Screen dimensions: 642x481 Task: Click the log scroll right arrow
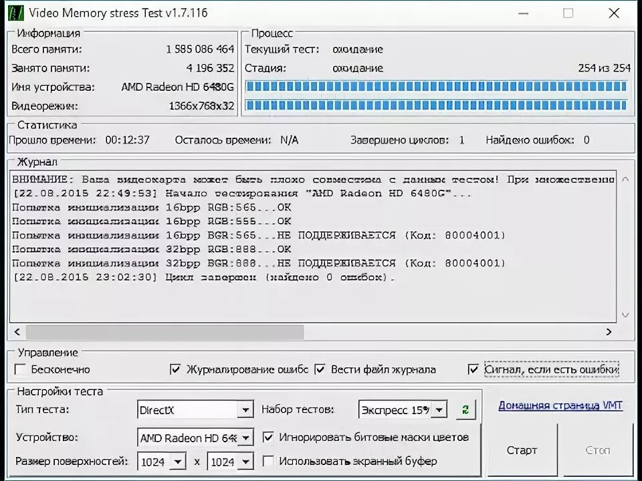click(609, 332)
